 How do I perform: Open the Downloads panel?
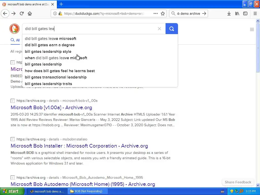pyautogui.click(x=229, y=13)
